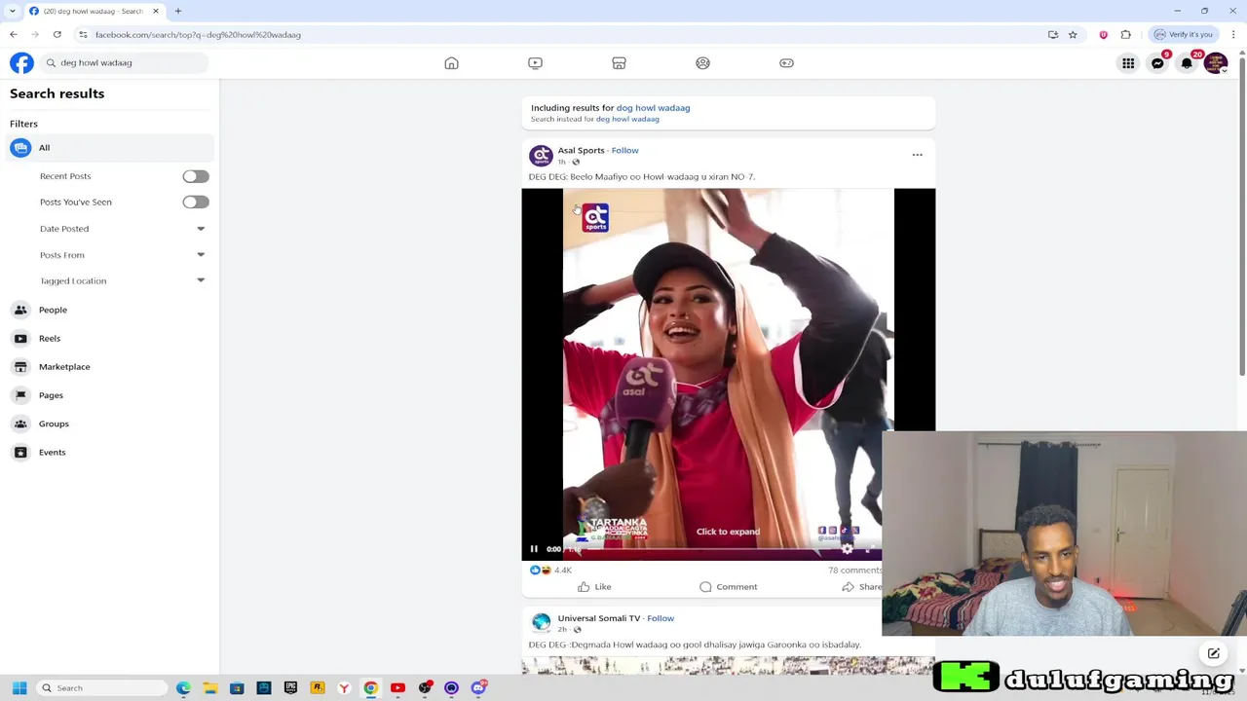
Task: Open the uBlock shield extension icon
Action: point(1103,35)
